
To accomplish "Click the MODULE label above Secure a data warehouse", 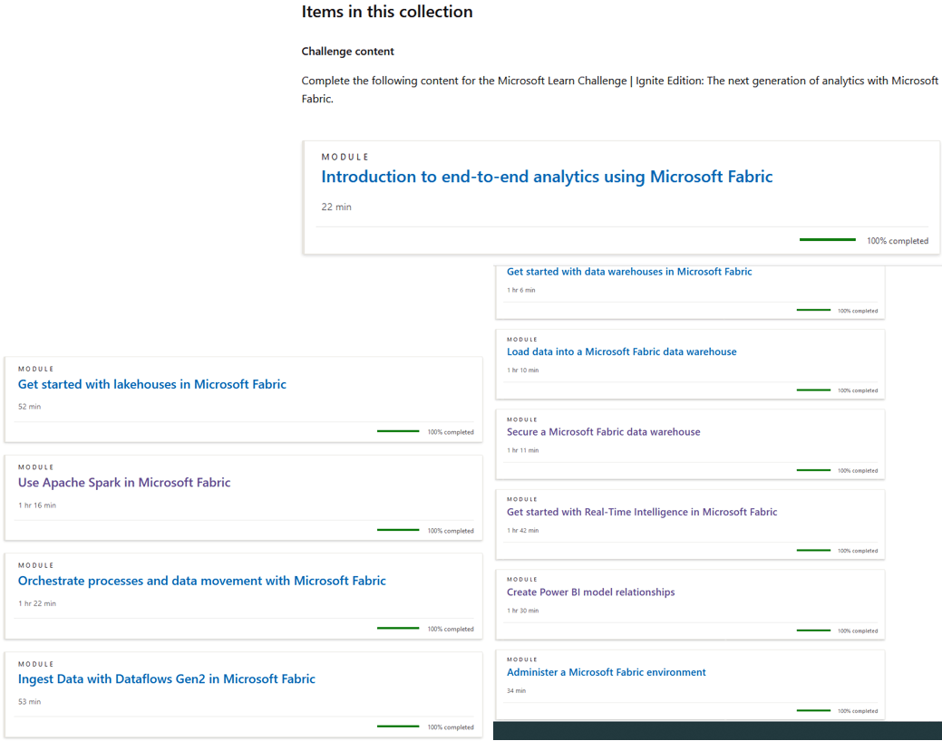I will [x=522, y=419].
